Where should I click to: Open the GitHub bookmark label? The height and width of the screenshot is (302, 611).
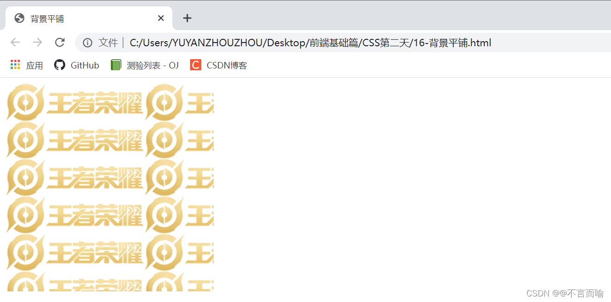tap(85, 65)
